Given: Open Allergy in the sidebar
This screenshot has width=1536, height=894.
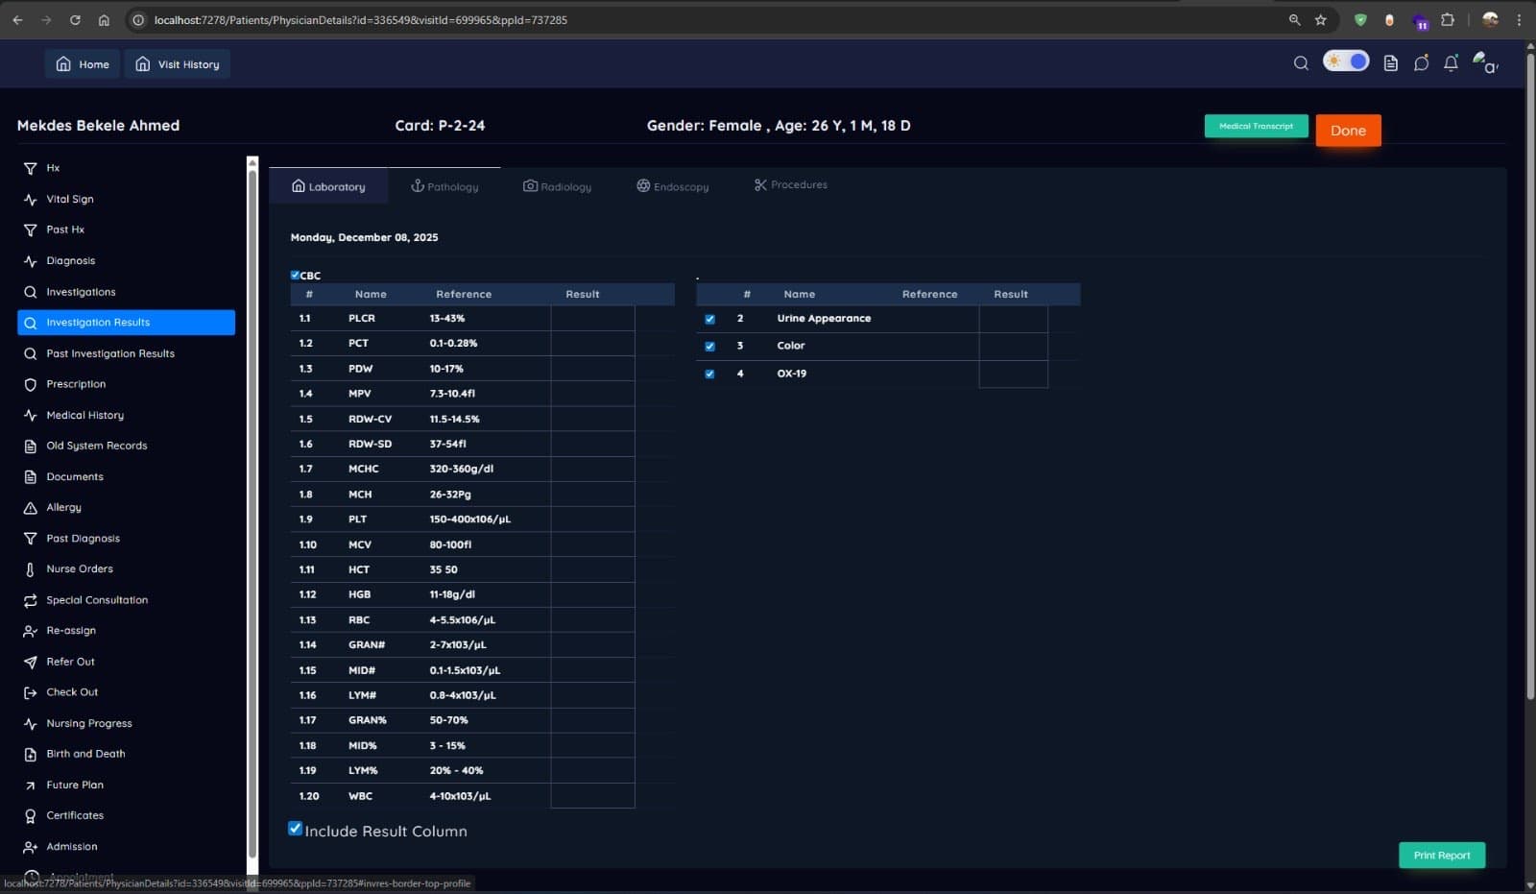Looking at the screenshot, I should [x=126, y=507].
